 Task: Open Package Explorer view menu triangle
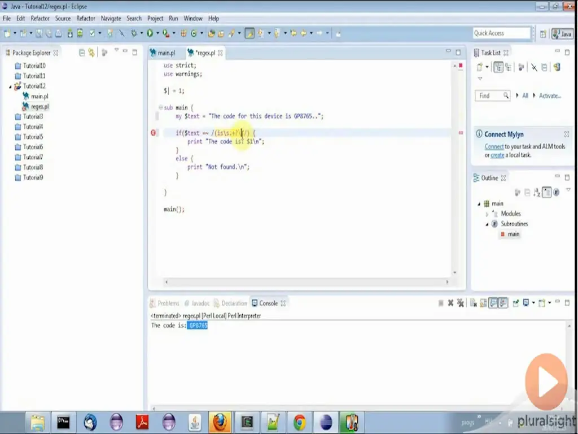click(116, 50)
